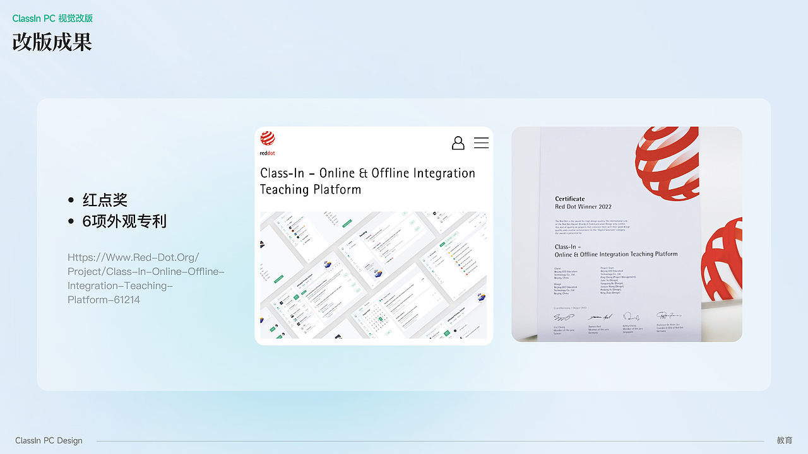Click the 改版成果 slide title
The image size is (808, 454).
tap(52, 42)
